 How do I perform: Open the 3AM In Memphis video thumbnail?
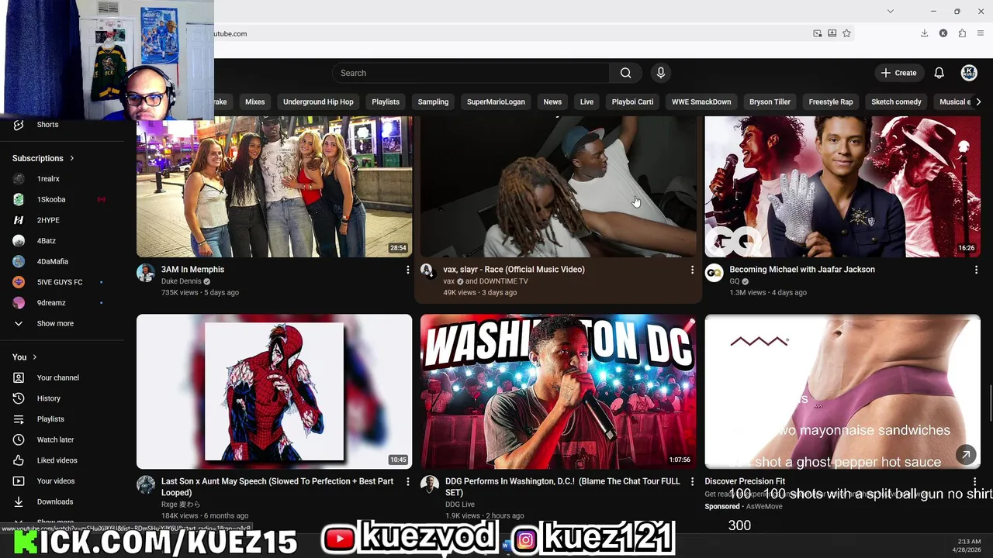tap(275, 187)
